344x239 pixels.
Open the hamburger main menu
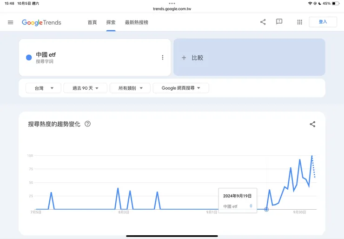tap(11, 22)
